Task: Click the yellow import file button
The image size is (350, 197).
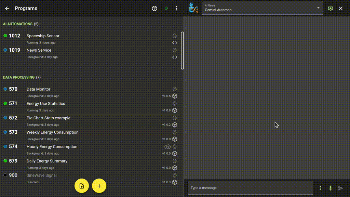Action: (x=82, y=186)
